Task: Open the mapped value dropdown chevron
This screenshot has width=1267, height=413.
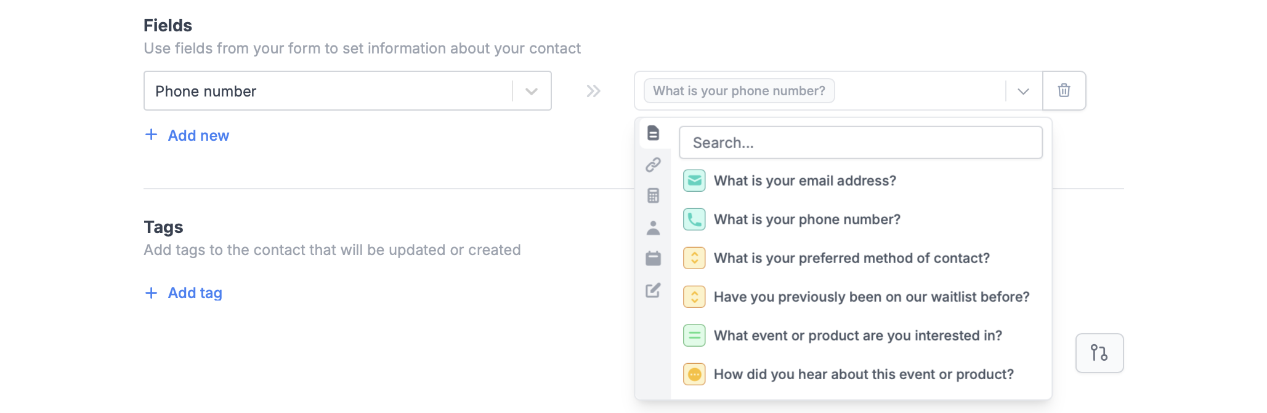Action: coord(1022,90)
